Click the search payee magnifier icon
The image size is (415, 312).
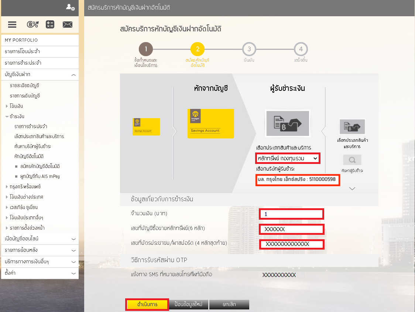pos(352,160)
